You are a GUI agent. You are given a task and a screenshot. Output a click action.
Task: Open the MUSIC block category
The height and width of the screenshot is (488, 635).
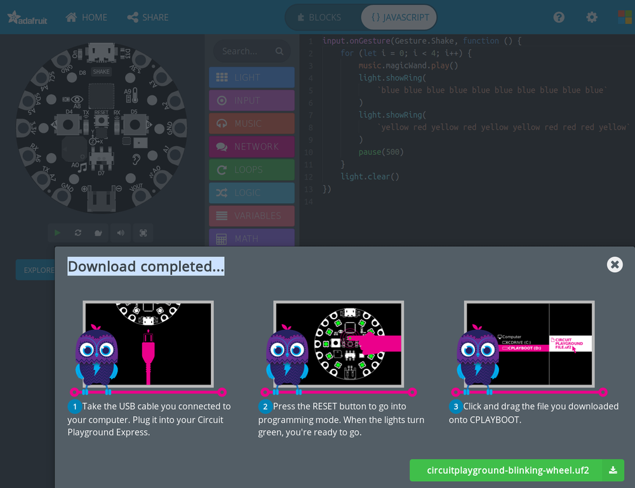point(251,123)
